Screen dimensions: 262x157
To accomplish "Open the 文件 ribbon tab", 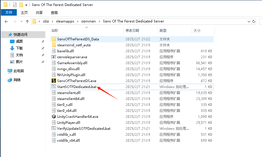I will pos(9,12).
